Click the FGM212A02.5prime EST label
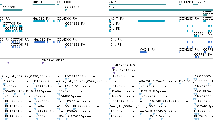The image size is (213, 120). point(80,76)
